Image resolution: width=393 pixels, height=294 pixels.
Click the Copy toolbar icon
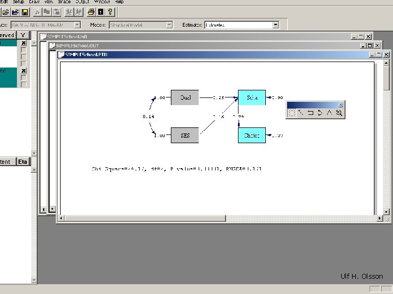(47, 12)
